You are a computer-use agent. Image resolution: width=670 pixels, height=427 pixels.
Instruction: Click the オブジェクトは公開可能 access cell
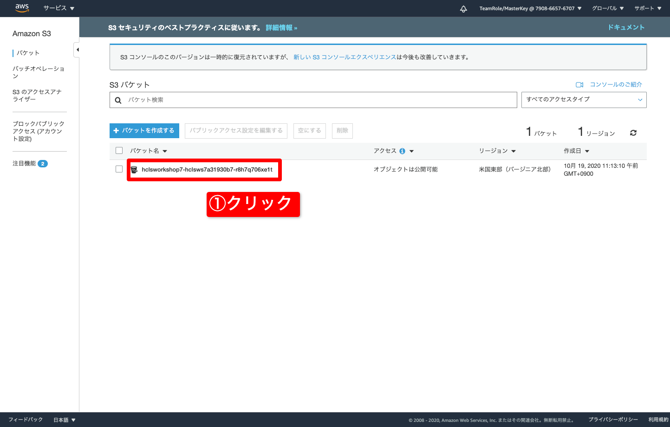406,170
